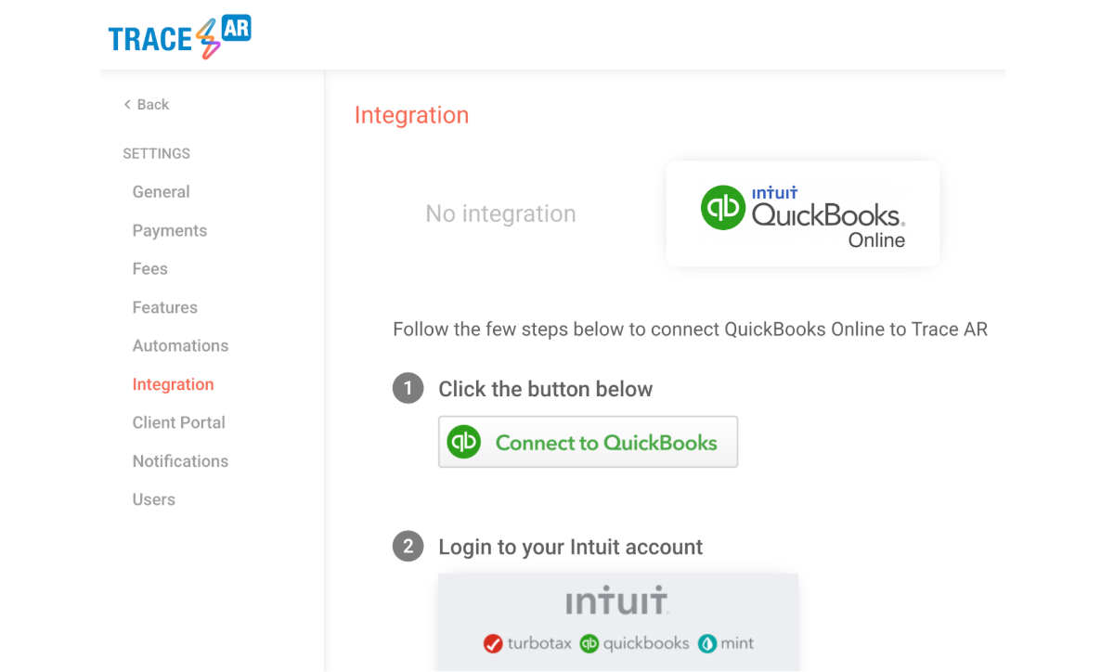Click Connect to QuickBooks button
This screenshot has width=1114, height=672.
pyautogui.click(x=589, y=442)
